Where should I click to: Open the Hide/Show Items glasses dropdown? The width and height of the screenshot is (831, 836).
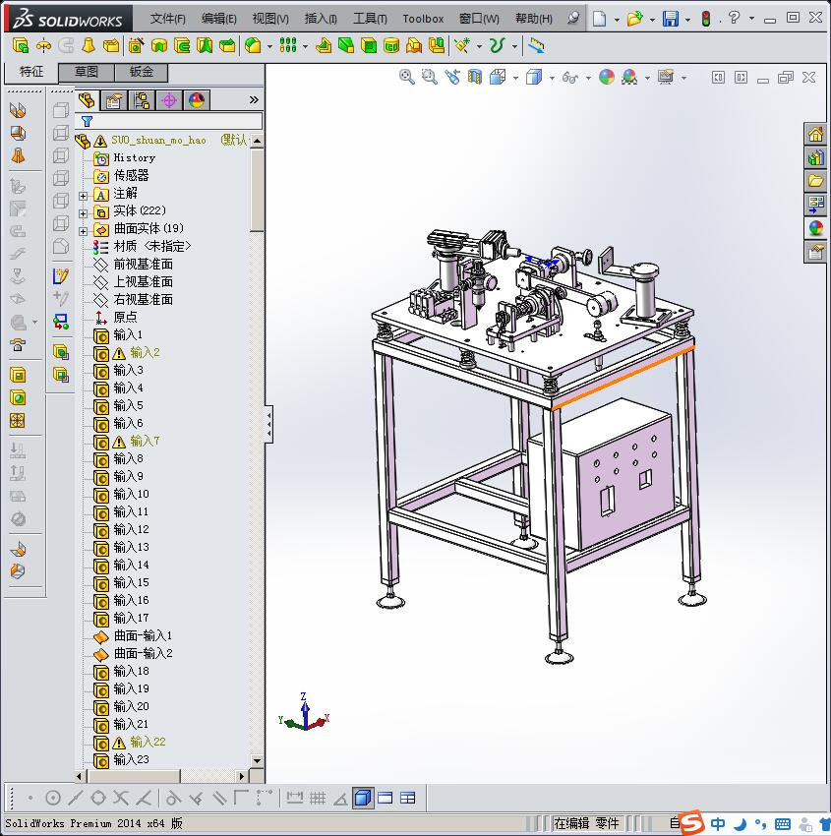588,79
